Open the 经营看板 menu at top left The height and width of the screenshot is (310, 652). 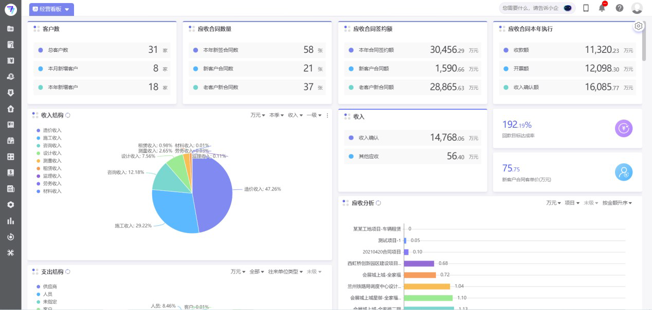(x=52, y=9)
